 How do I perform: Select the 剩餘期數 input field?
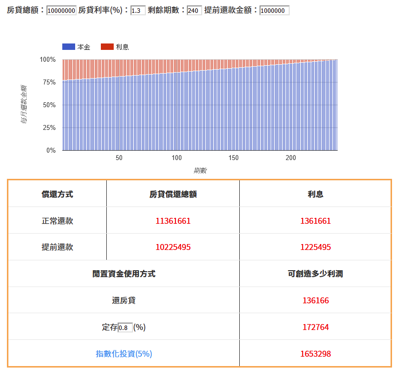pos(194,10)
